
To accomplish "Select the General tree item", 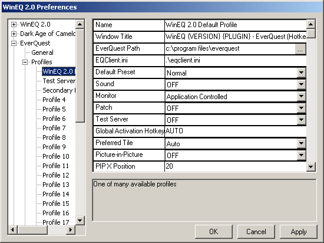I will point(42,52).
